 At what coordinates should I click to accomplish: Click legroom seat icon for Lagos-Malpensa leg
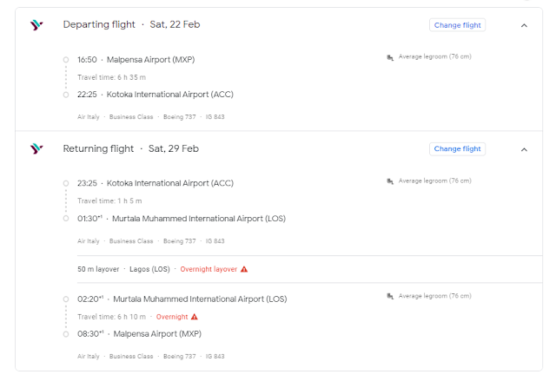pos(390,296)
